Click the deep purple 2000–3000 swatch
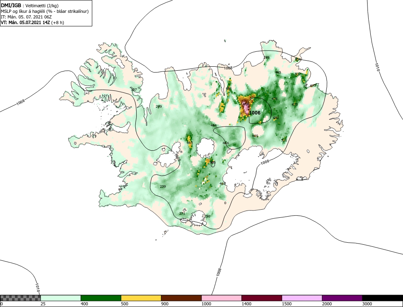The width and height of the screenshot is (403, 307). tap(342, 298)
